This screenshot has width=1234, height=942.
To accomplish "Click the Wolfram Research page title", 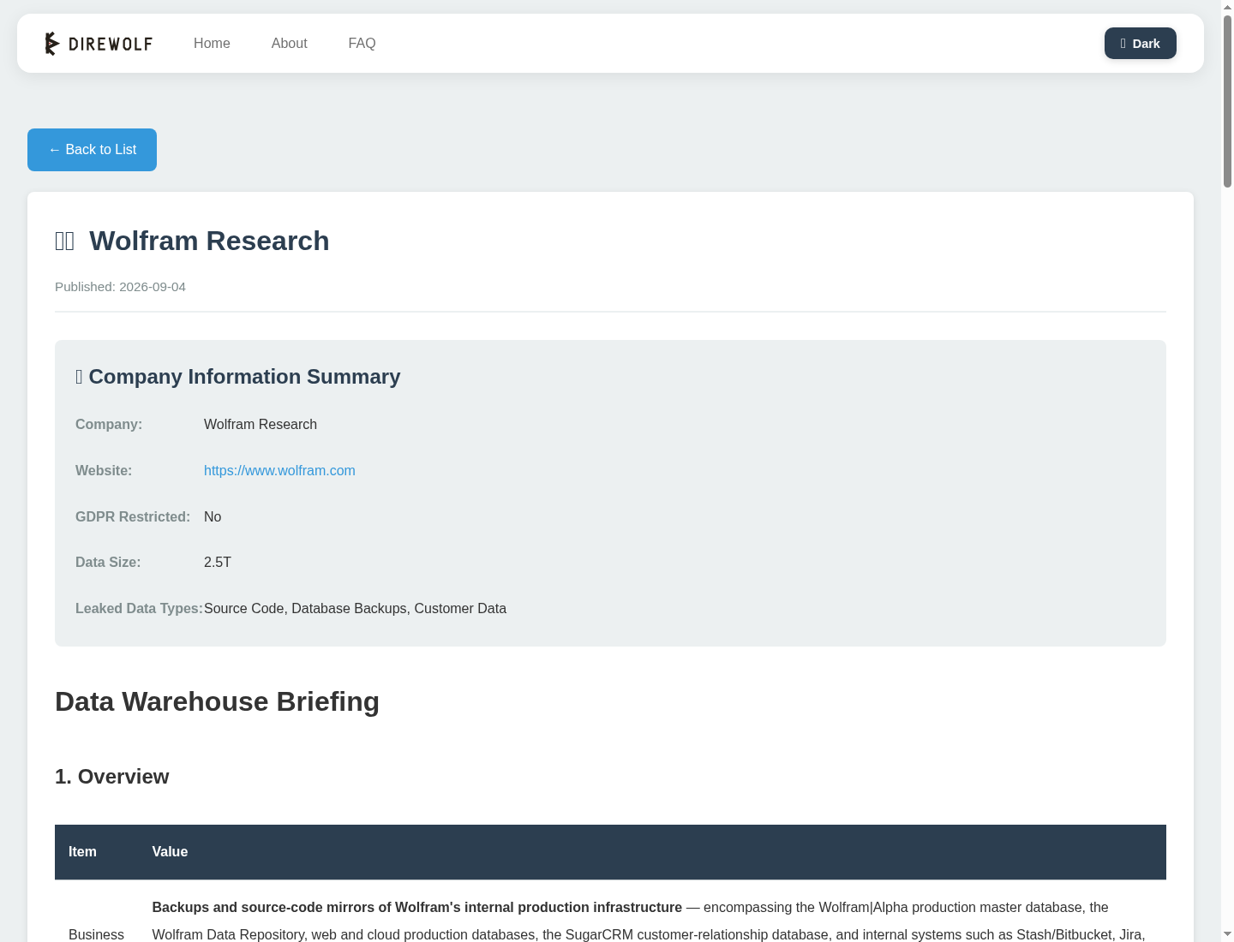I will tap(209, 241).
